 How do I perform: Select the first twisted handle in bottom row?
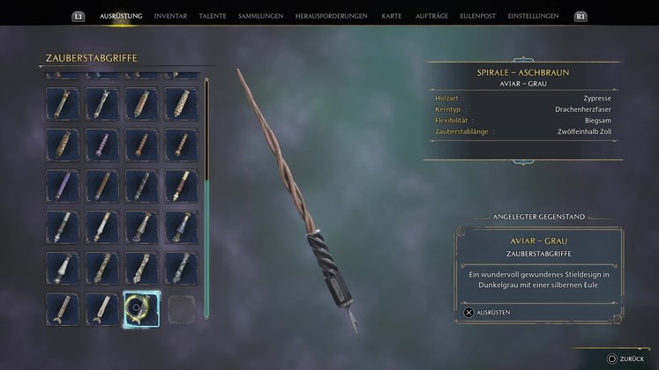coord(63,309)
